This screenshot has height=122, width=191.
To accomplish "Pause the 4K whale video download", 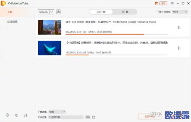I will click(179, 48).
